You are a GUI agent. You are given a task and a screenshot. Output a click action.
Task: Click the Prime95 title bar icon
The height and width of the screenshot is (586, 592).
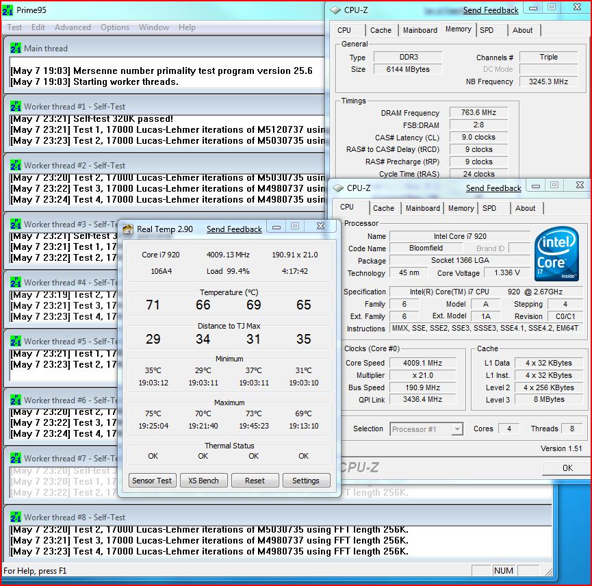tap(8, 10)
